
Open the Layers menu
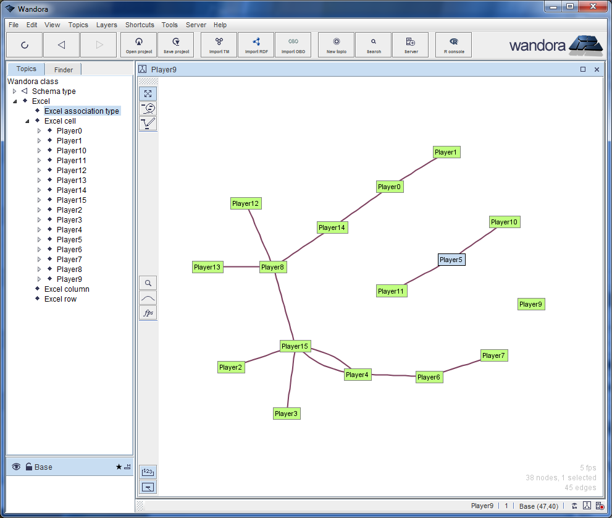106,25
